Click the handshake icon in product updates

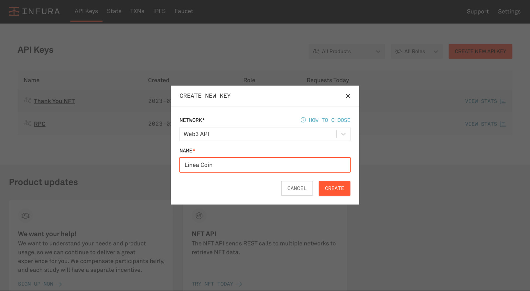25,216
